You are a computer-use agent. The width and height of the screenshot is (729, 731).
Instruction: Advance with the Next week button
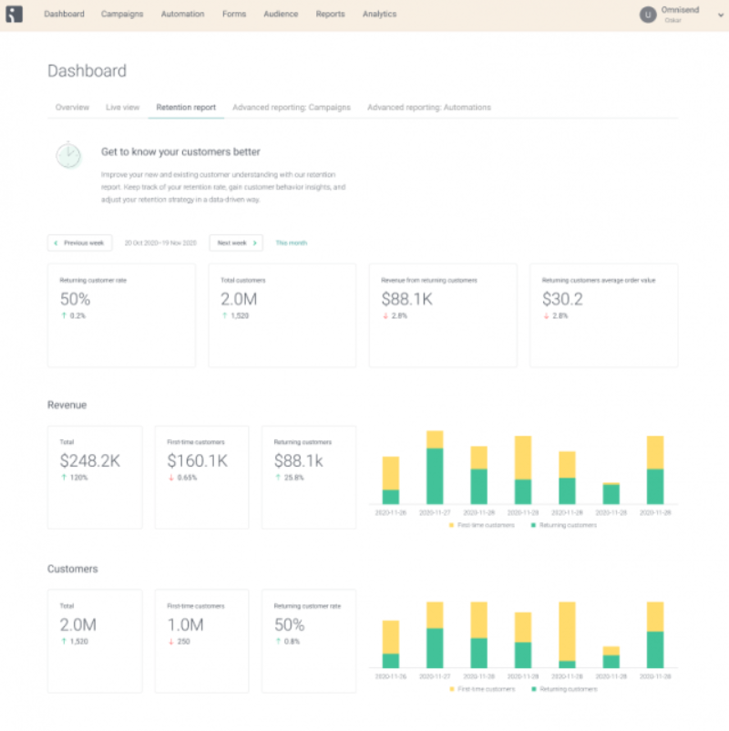tap(236, 242)
